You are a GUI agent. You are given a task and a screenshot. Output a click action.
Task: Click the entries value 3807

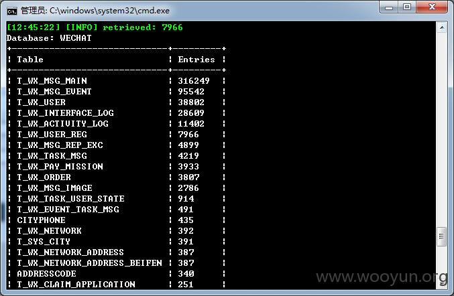[x=188, y=177]
